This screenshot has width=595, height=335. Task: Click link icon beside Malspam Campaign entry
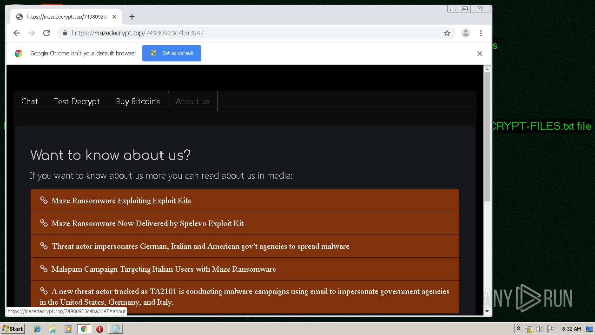click(44, 268)
